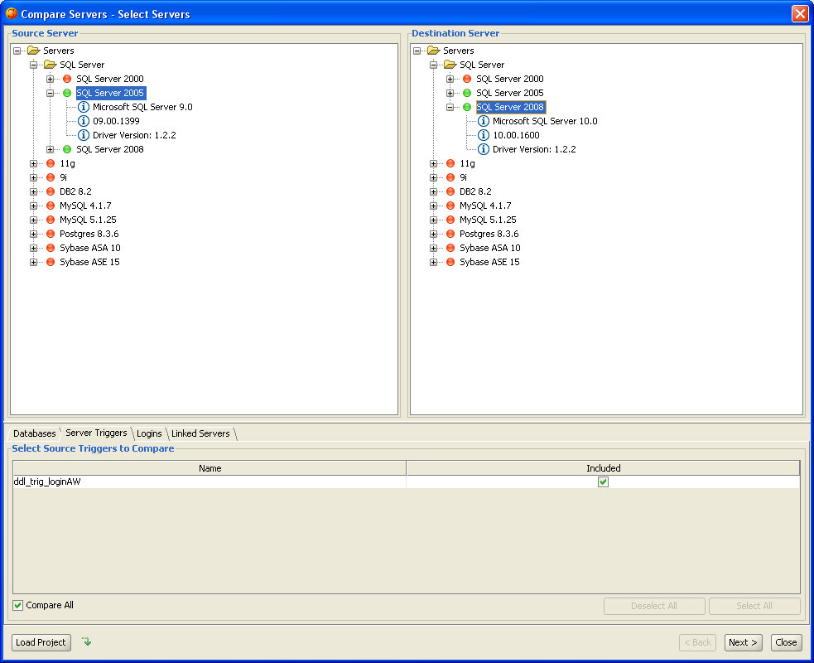Select Sybase ASE 15 in the Destination Server tree

coord(489,262)
